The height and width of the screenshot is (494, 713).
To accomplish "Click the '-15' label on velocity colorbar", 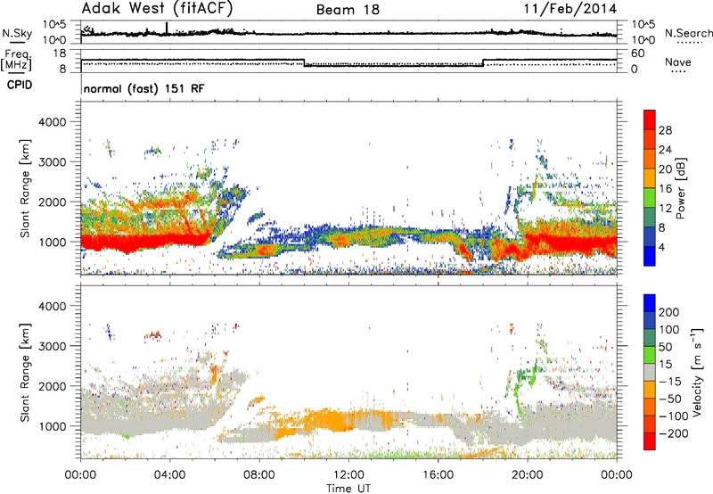I will point(670,382).
